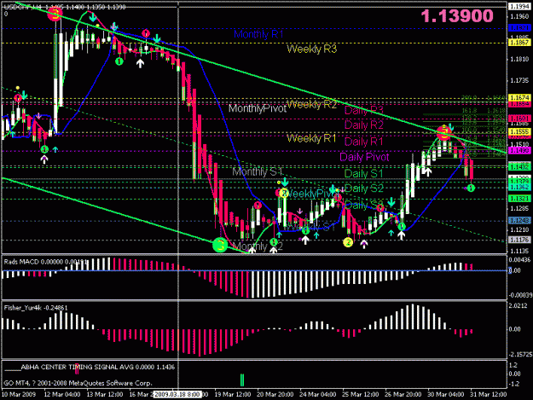This screenshot has height=400, width=533.
Task: Select the Monthly R1 level label
Action: click(258, 34)
